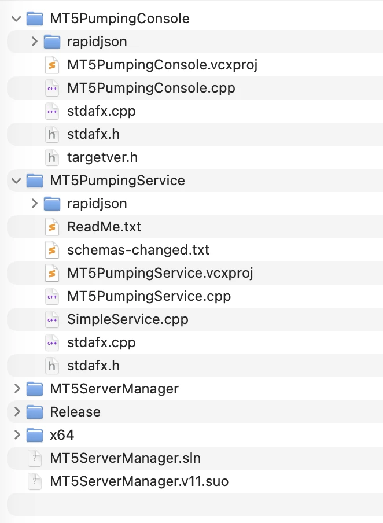Click the header icon next to targetver.h
Image resolution: width=383 pixels, height=523 pixels.
coord(52,157)
